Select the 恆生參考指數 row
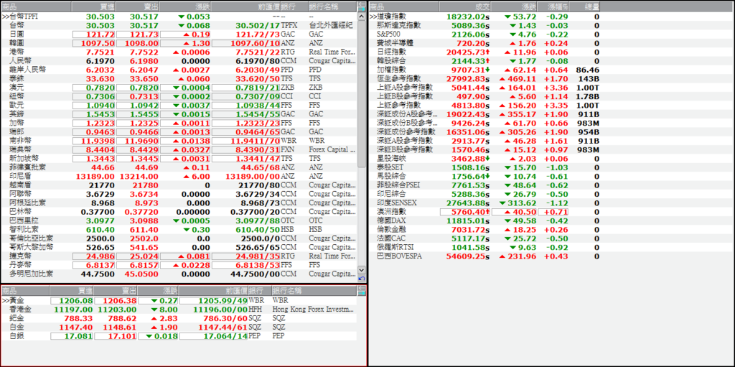This screenshot has height=367, width=735. point(484,78)
